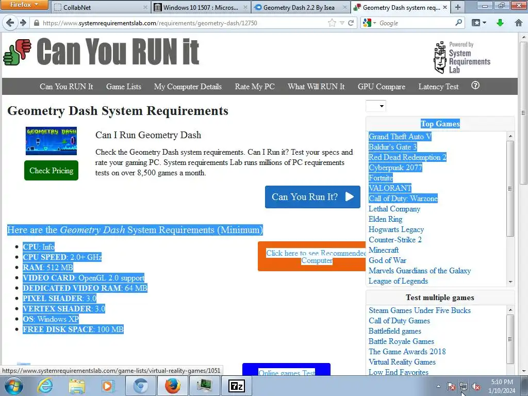Show hidden tray icons arrow
This screenshot has width=528, height=396.
pos(438,387)
